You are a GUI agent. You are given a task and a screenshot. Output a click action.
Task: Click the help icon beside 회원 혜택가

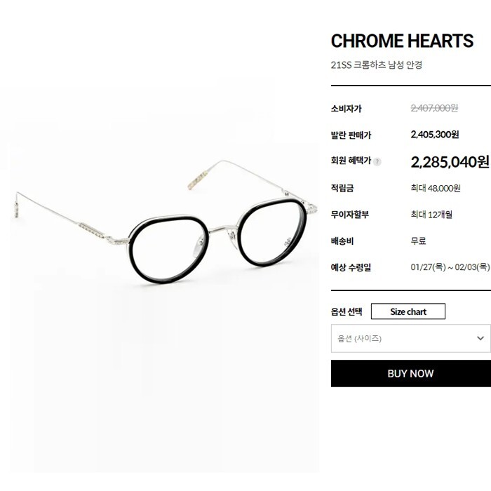pyautogui.click(x=377, y=162)
